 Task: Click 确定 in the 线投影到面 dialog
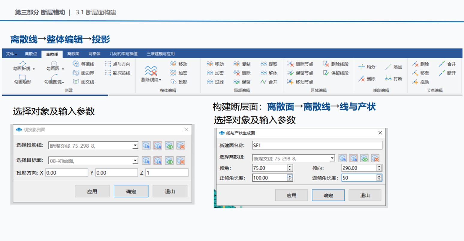[x=131, y=191]
